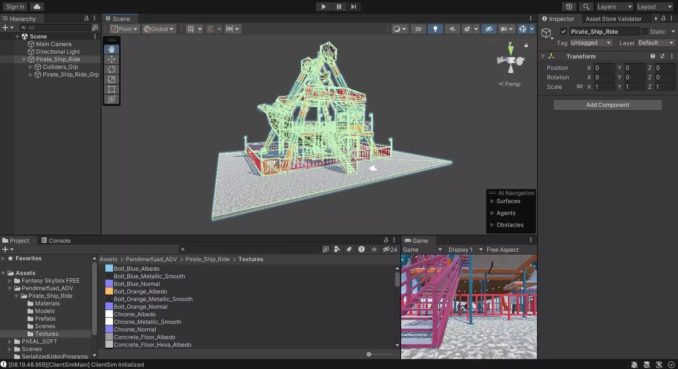Click the Position X input field

pyautogui.click(x=604, y=68)
